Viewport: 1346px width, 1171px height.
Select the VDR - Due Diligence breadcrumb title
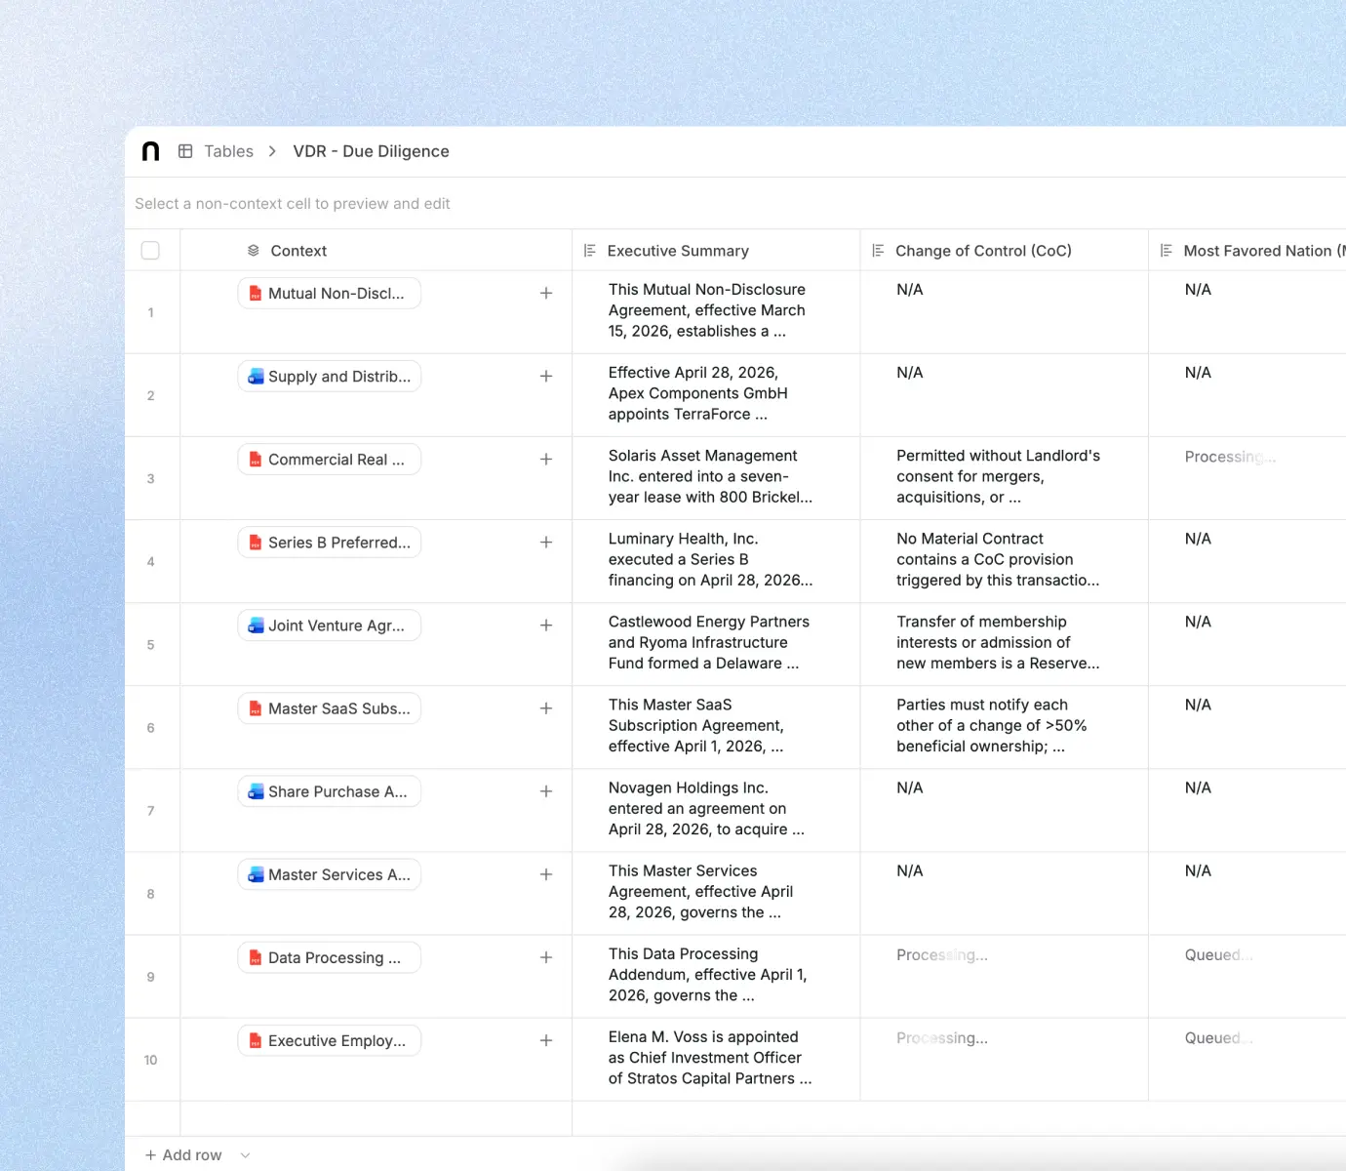(371, 151)
